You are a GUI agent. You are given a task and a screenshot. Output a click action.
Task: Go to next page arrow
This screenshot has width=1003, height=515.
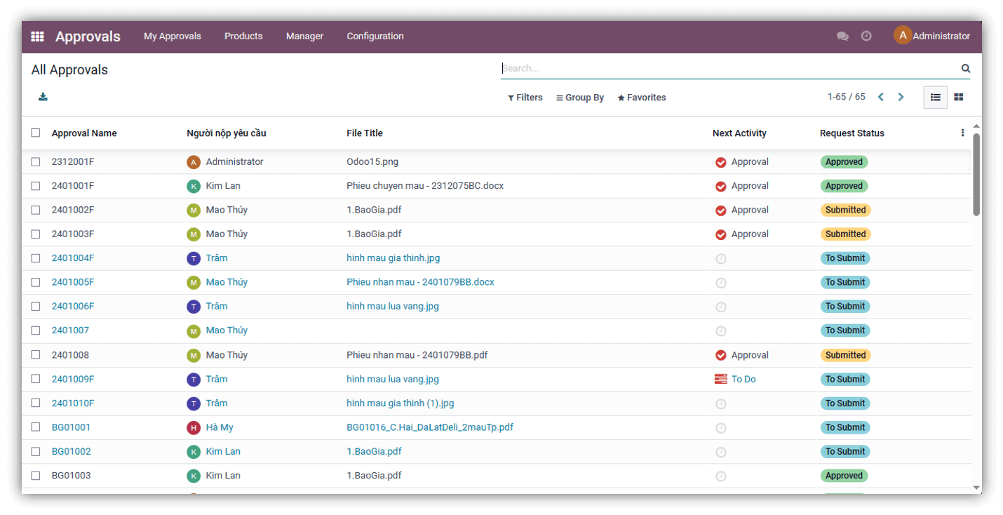click(x=901, y=98)
